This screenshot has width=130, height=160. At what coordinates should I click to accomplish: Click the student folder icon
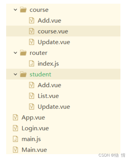coord(23,74)
